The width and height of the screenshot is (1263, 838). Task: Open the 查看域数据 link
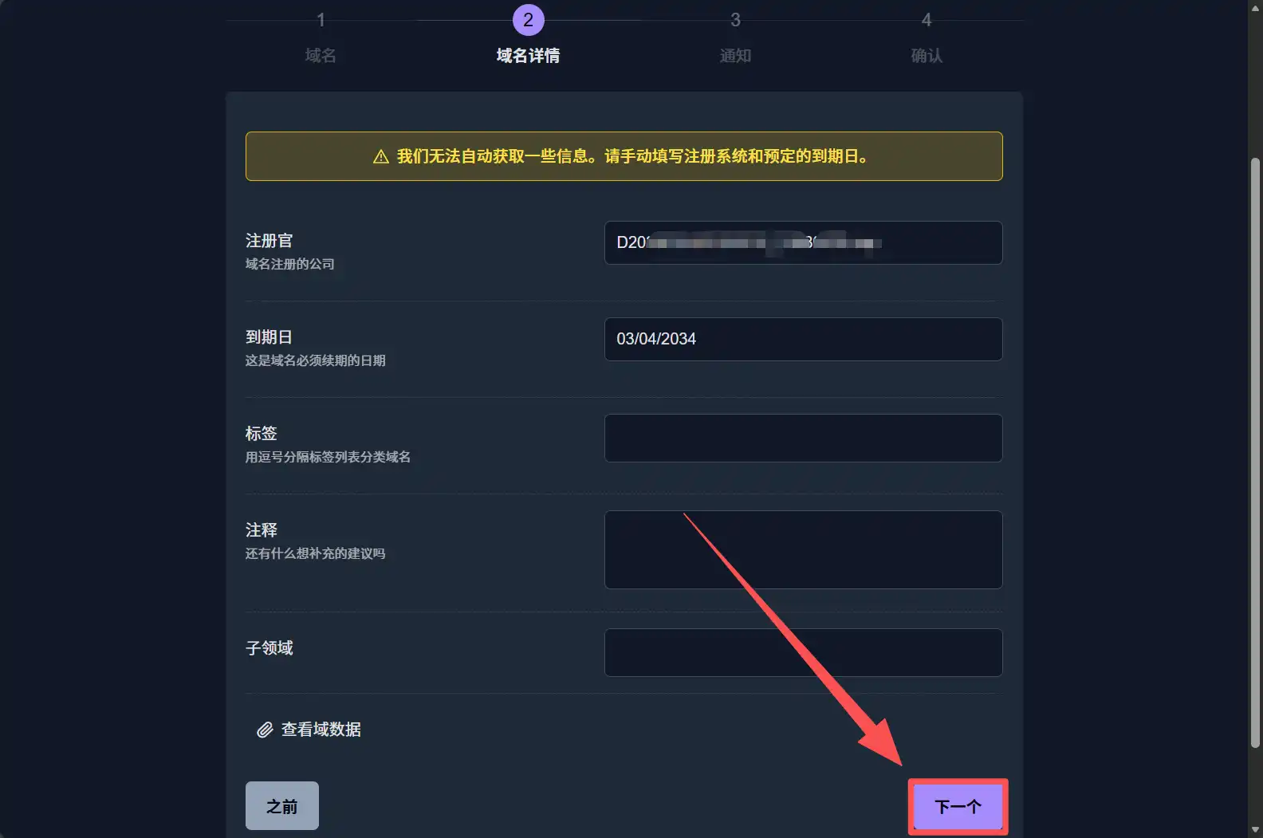click(x=321, y=730)
